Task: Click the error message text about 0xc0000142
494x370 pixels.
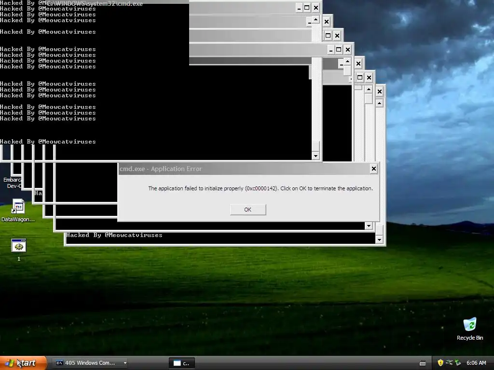Action: point(261,188)
